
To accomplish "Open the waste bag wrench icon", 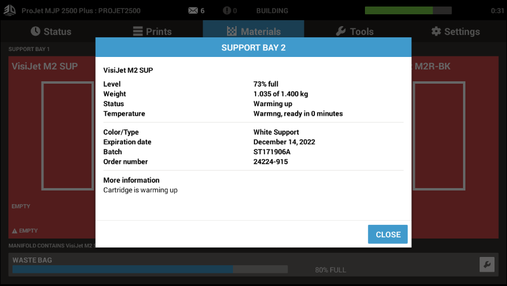I will click(486, 265).
